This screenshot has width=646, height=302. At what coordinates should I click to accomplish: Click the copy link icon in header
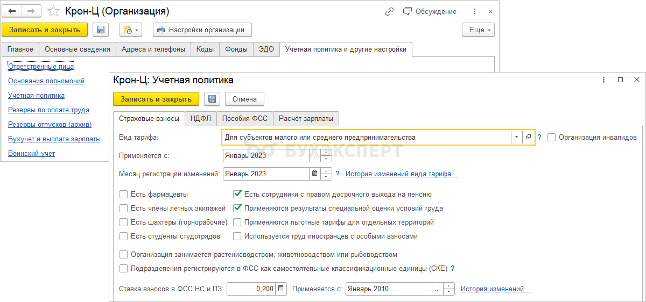tap(390, 11)
